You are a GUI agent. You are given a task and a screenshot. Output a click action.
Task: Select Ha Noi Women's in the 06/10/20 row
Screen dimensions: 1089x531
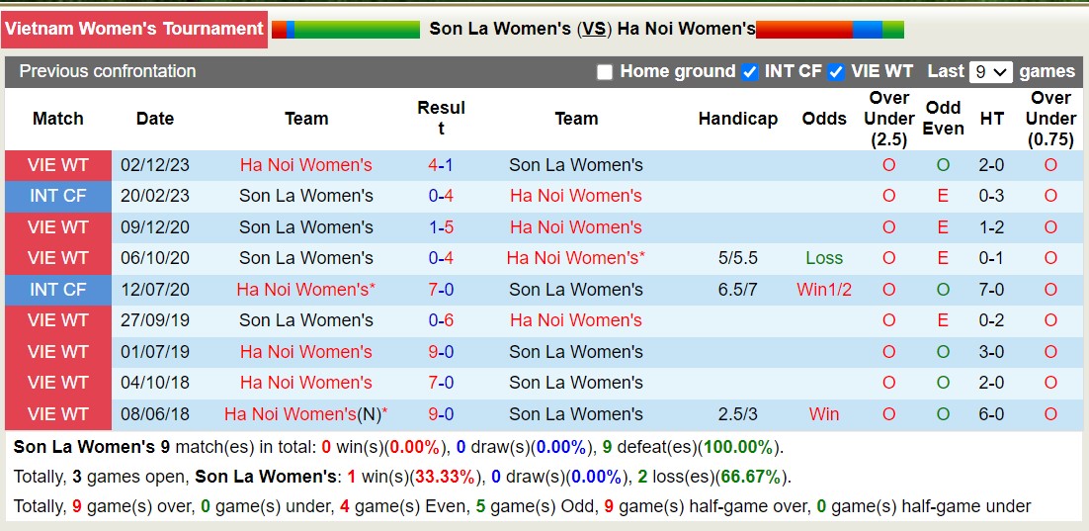point(575,258)
